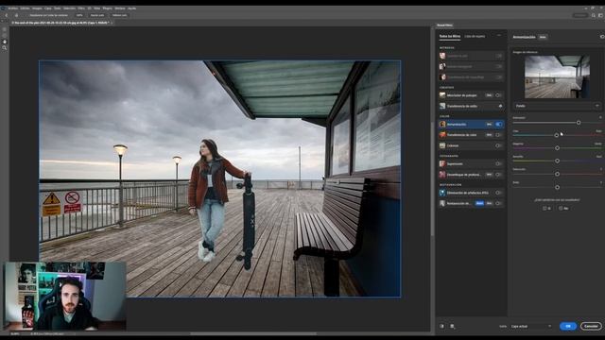The height and width of the screenshot is (340, 605).
Task: Click the Superzoom filter icon
Action: [442, 163]
